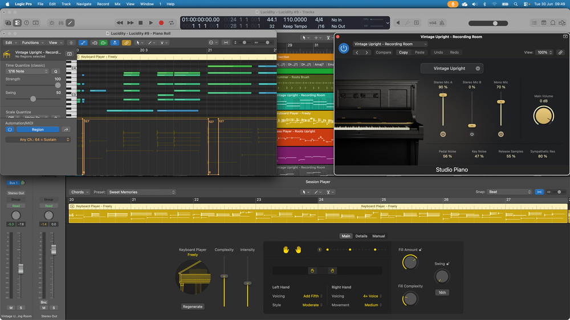Open Vintage Upright piano model dropdown
Screen dimensions: 570x320
[452, 68]
